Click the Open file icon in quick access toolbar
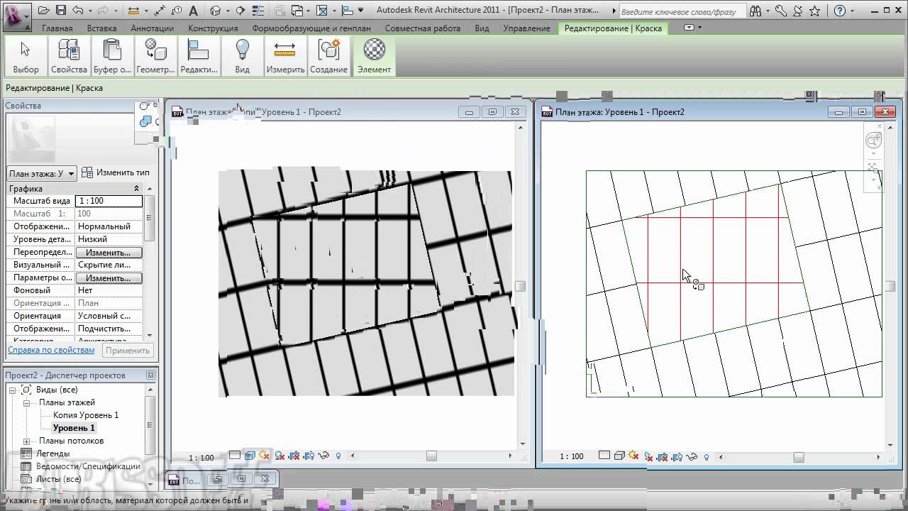Screen dimensions: 908x511 (43, 11)
